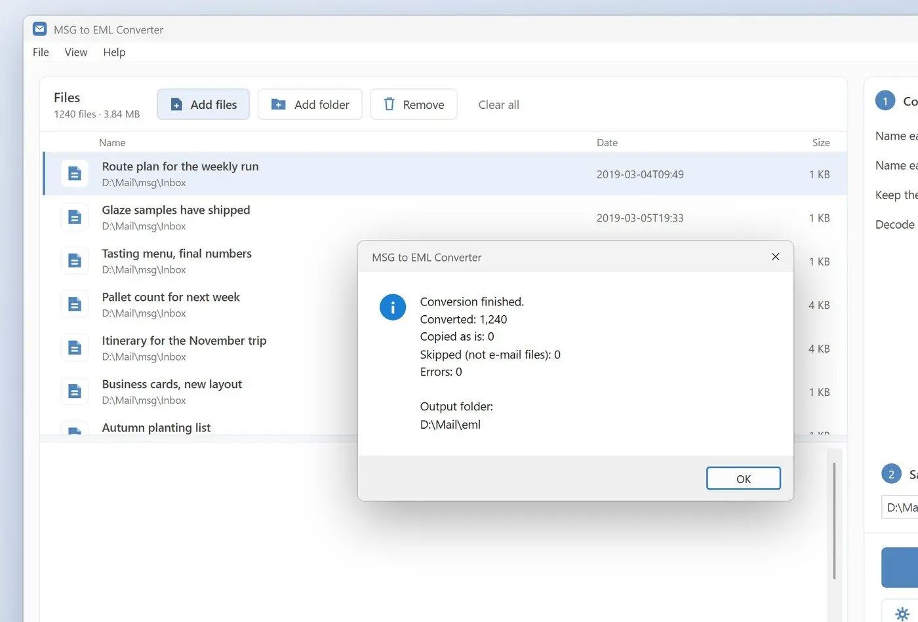Click the date 2019-03-04T09:49

[x=640, y=174]
